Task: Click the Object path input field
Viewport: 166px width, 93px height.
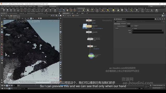Action: [x=147, y=30]
